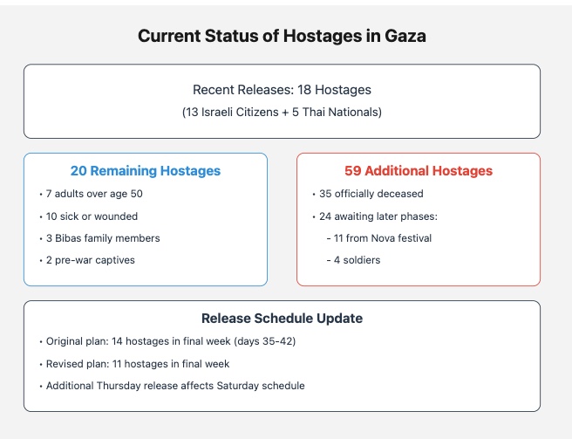Select the '35 officially deceased' bullet
The height and width of the screenshot is (439, 572).
[x=369, y=194]
